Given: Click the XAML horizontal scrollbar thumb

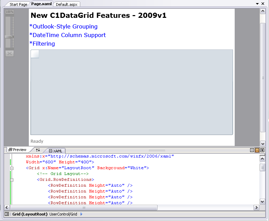Looking at the screenshot, I should point(84,207).
